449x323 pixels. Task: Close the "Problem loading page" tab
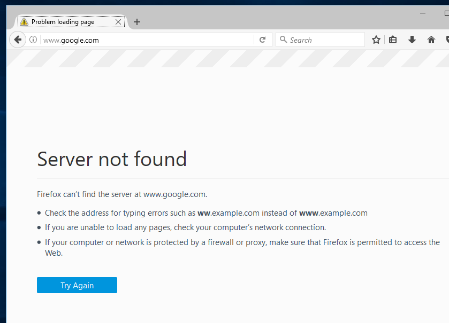pos(118,22)
